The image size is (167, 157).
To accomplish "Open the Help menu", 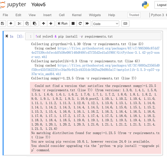I will (112, 15).
